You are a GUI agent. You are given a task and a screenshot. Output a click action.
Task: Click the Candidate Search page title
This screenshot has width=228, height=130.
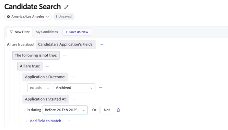[x=33, y=7]
